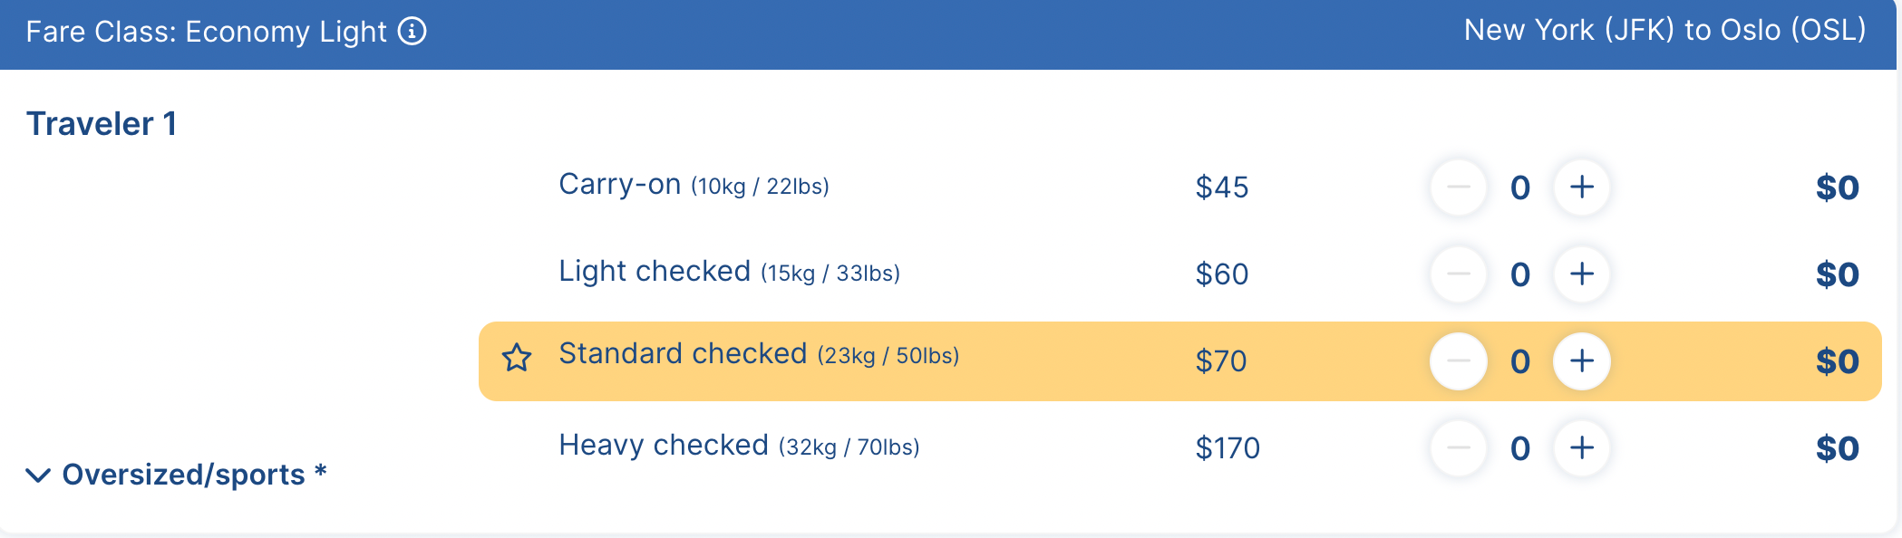Increase Light checked bag quantity
The image size is (1902, 538).
(x=1582, y=274)
